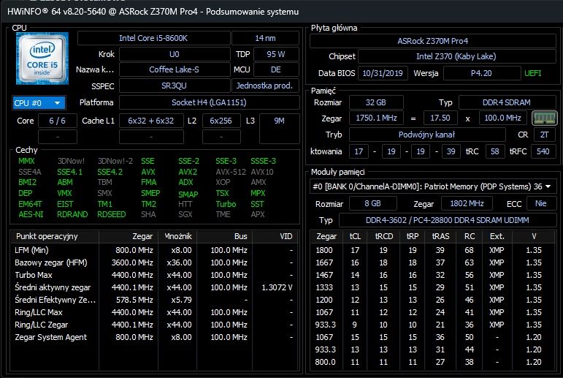Click the MMX feature label
The image size is (563, 378).
click(x=26, y=161)
